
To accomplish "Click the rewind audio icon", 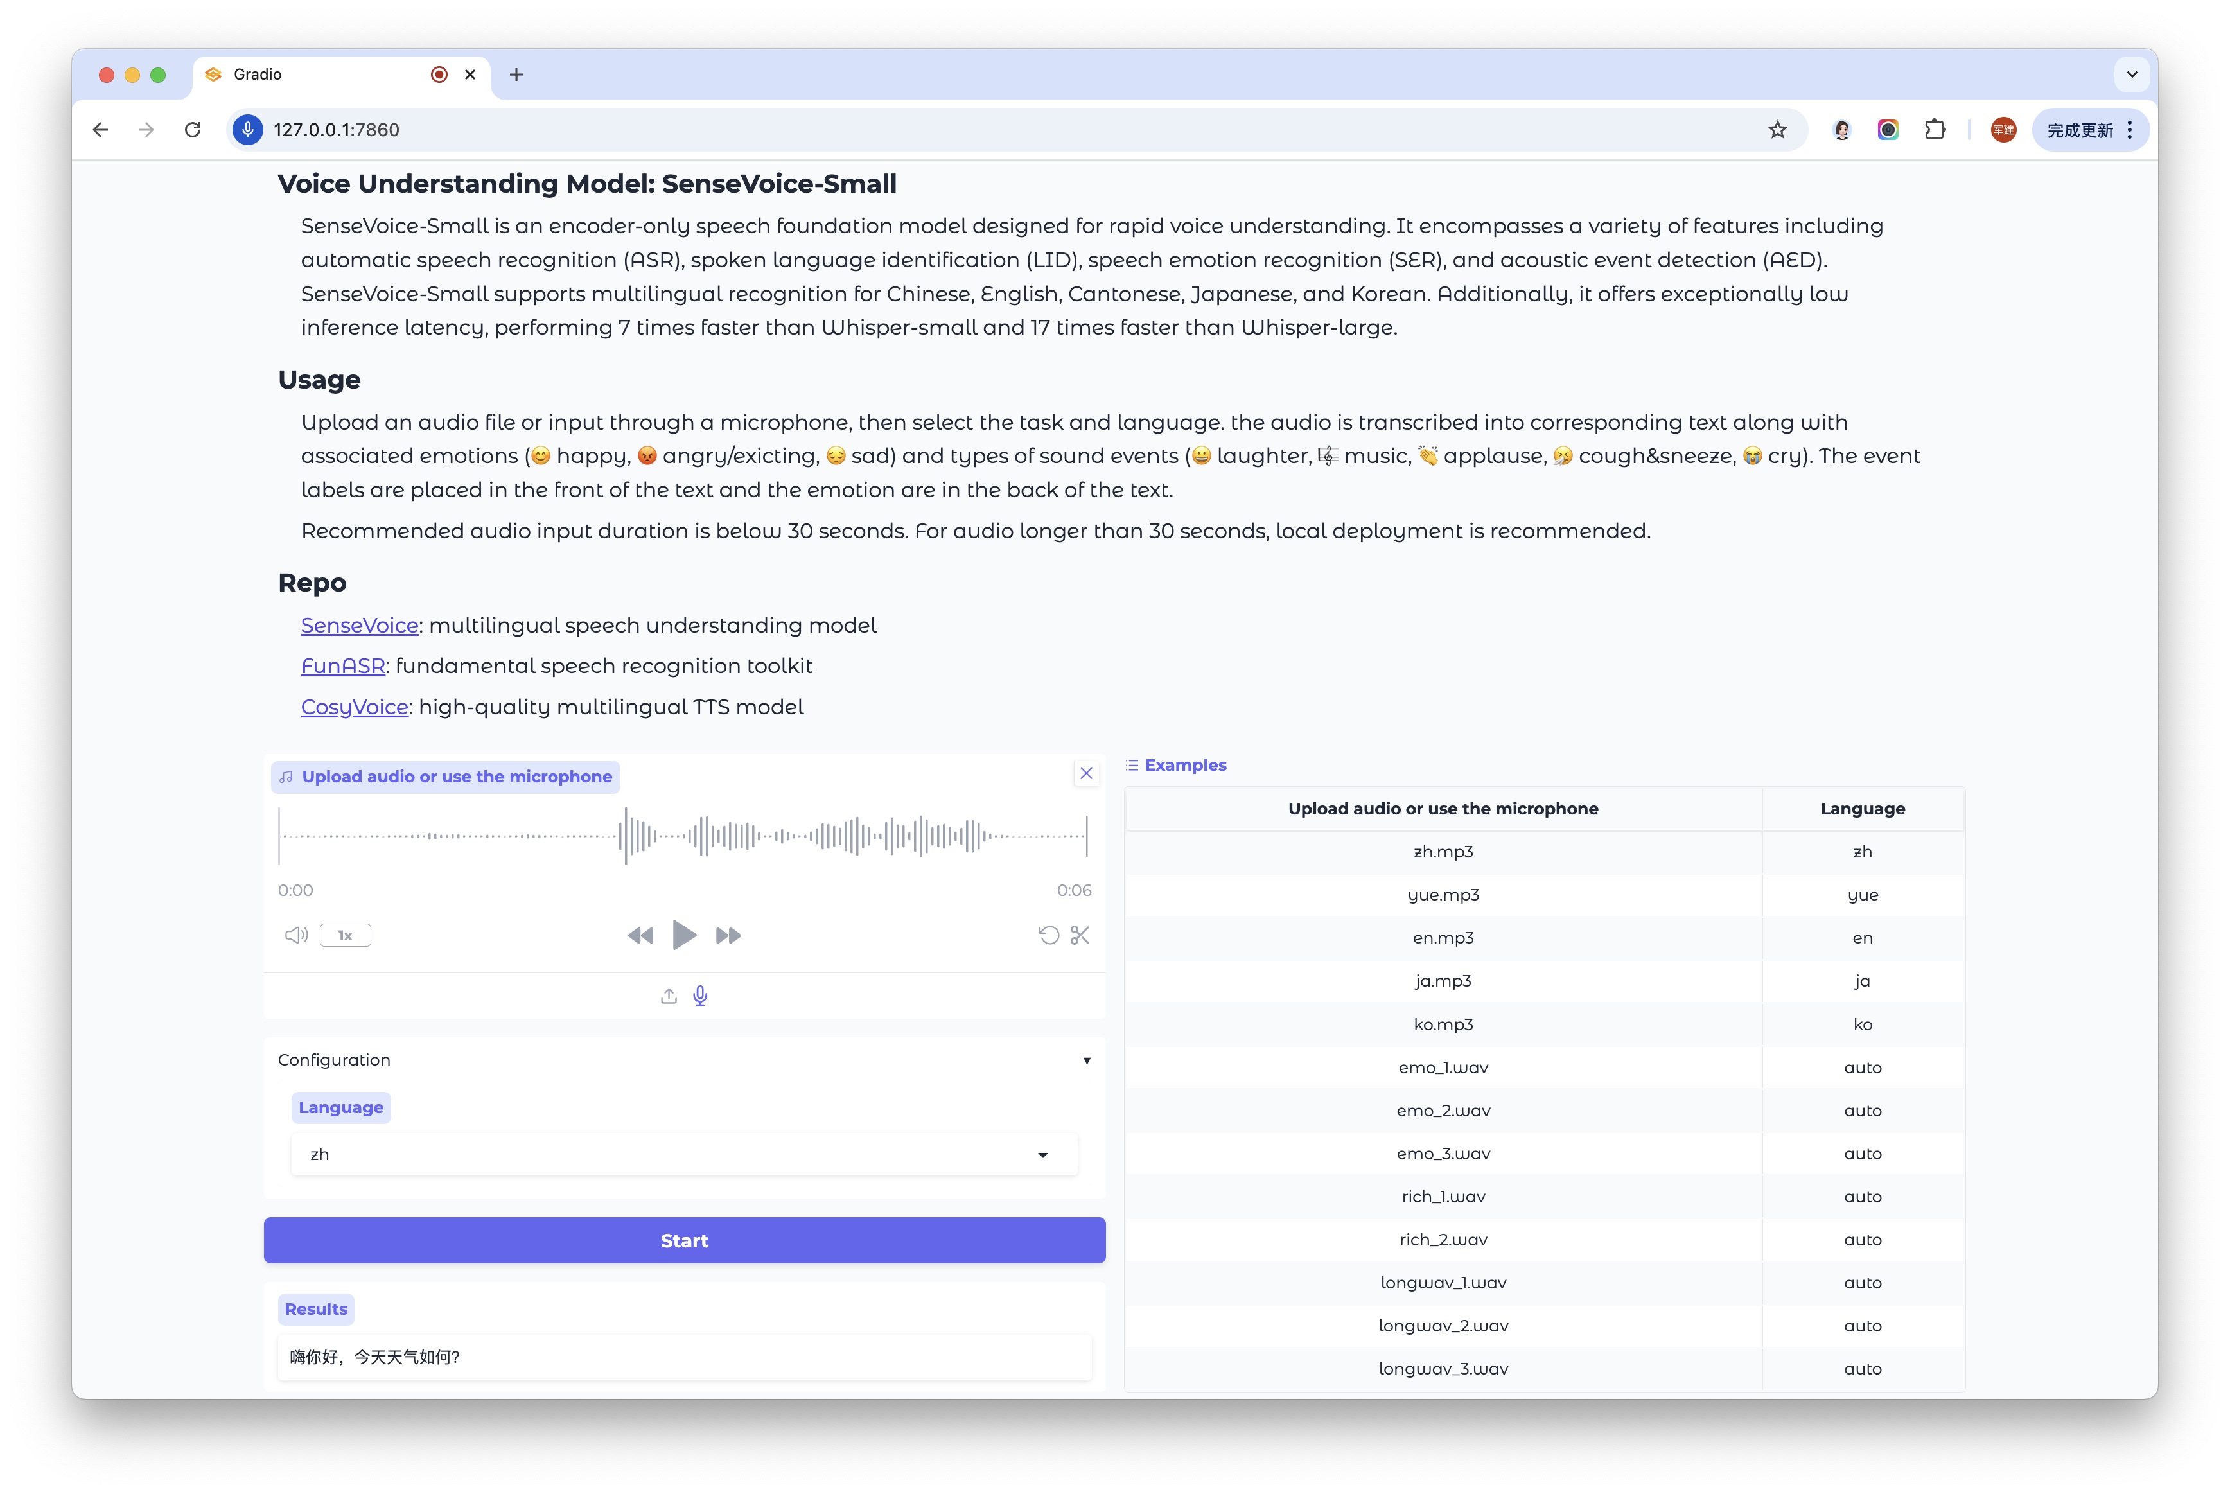I will tap(640, 936).
